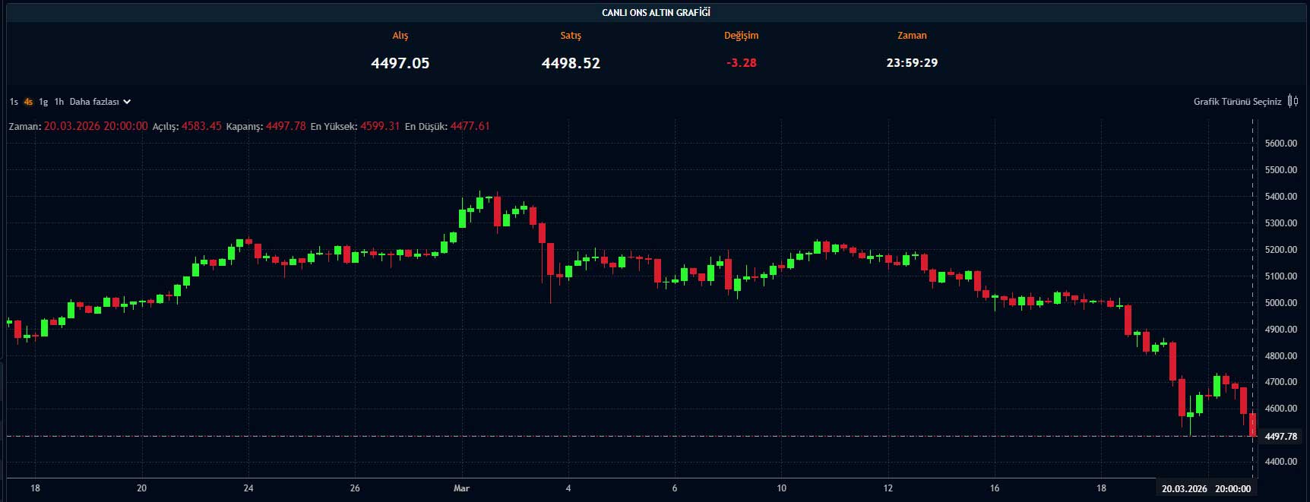Switch to the 1s time interval
The width and height of the screenshot is (1310, 502).
coord(14,102)
